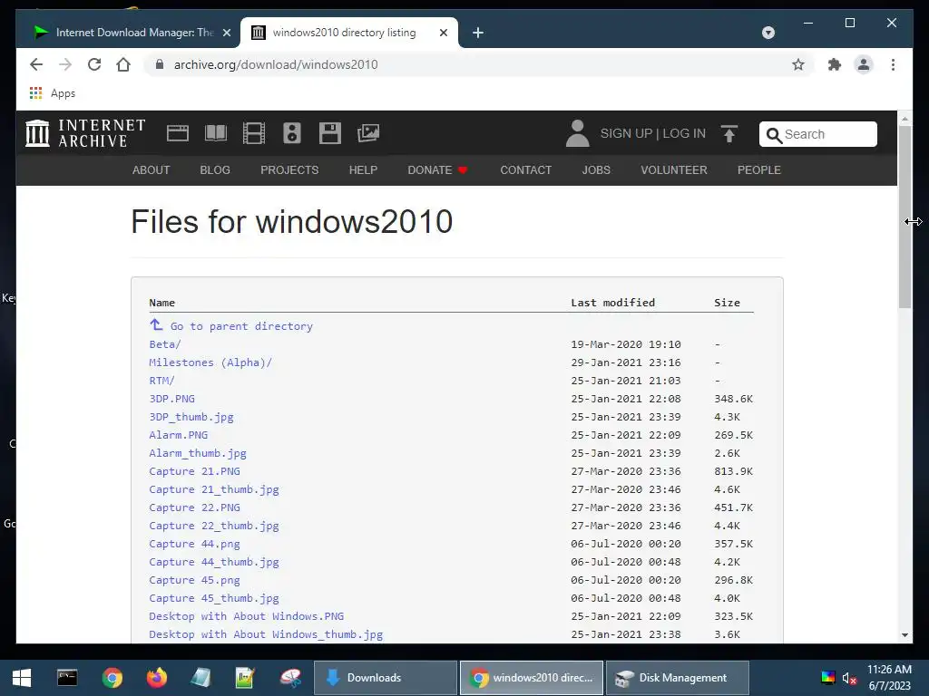
Task: Open the Audio (speaker) section icon
Action: click(x=292, y=133)
